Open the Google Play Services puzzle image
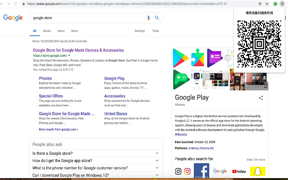This screenshot has width=288, height=180. [198, 58]
